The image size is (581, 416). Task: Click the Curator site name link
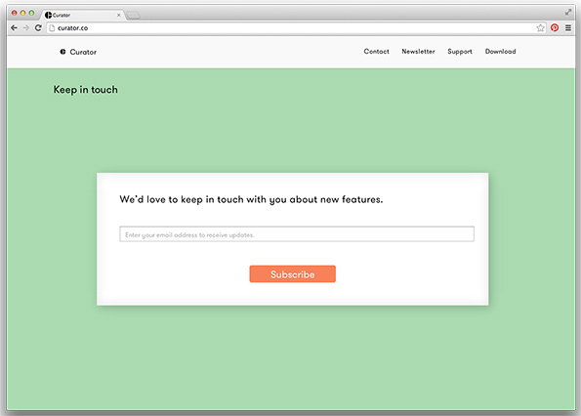pos(83,52)
